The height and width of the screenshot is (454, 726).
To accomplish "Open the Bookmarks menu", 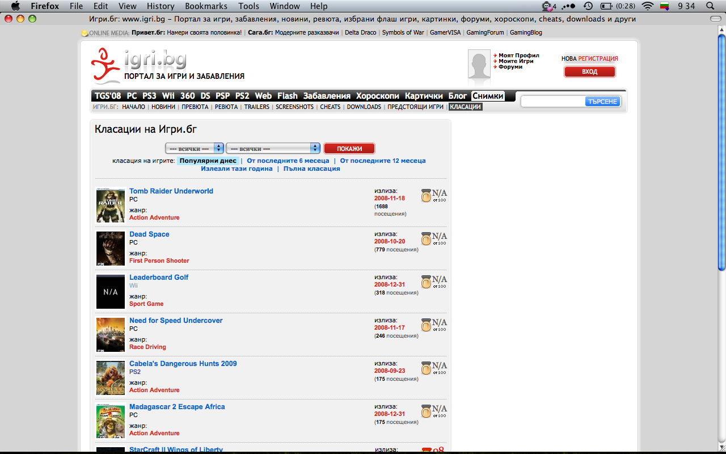I will (206, 6).
